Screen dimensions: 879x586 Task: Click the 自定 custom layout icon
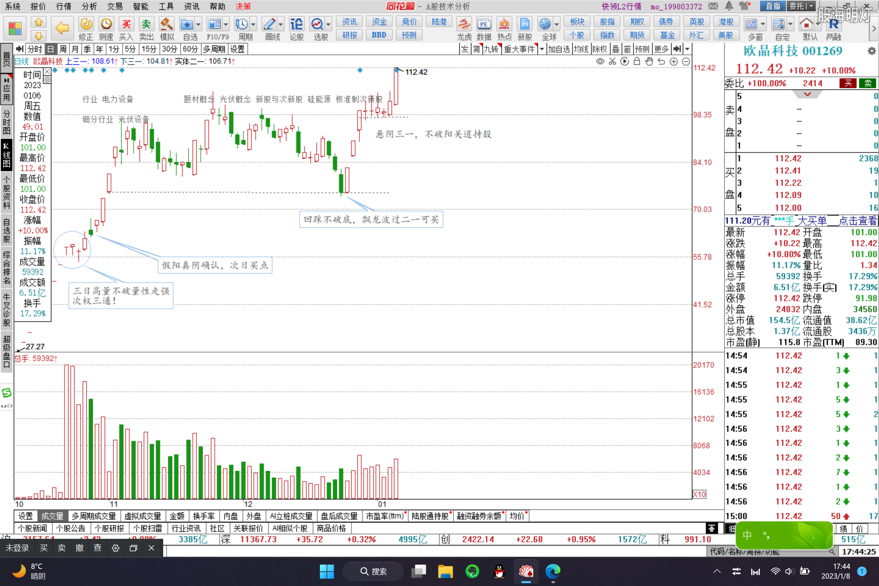click(x=779, y=24)
